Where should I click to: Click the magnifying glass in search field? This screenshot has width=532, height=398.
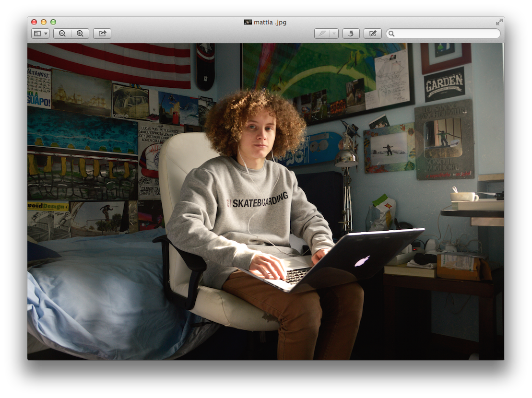[392, 34]
